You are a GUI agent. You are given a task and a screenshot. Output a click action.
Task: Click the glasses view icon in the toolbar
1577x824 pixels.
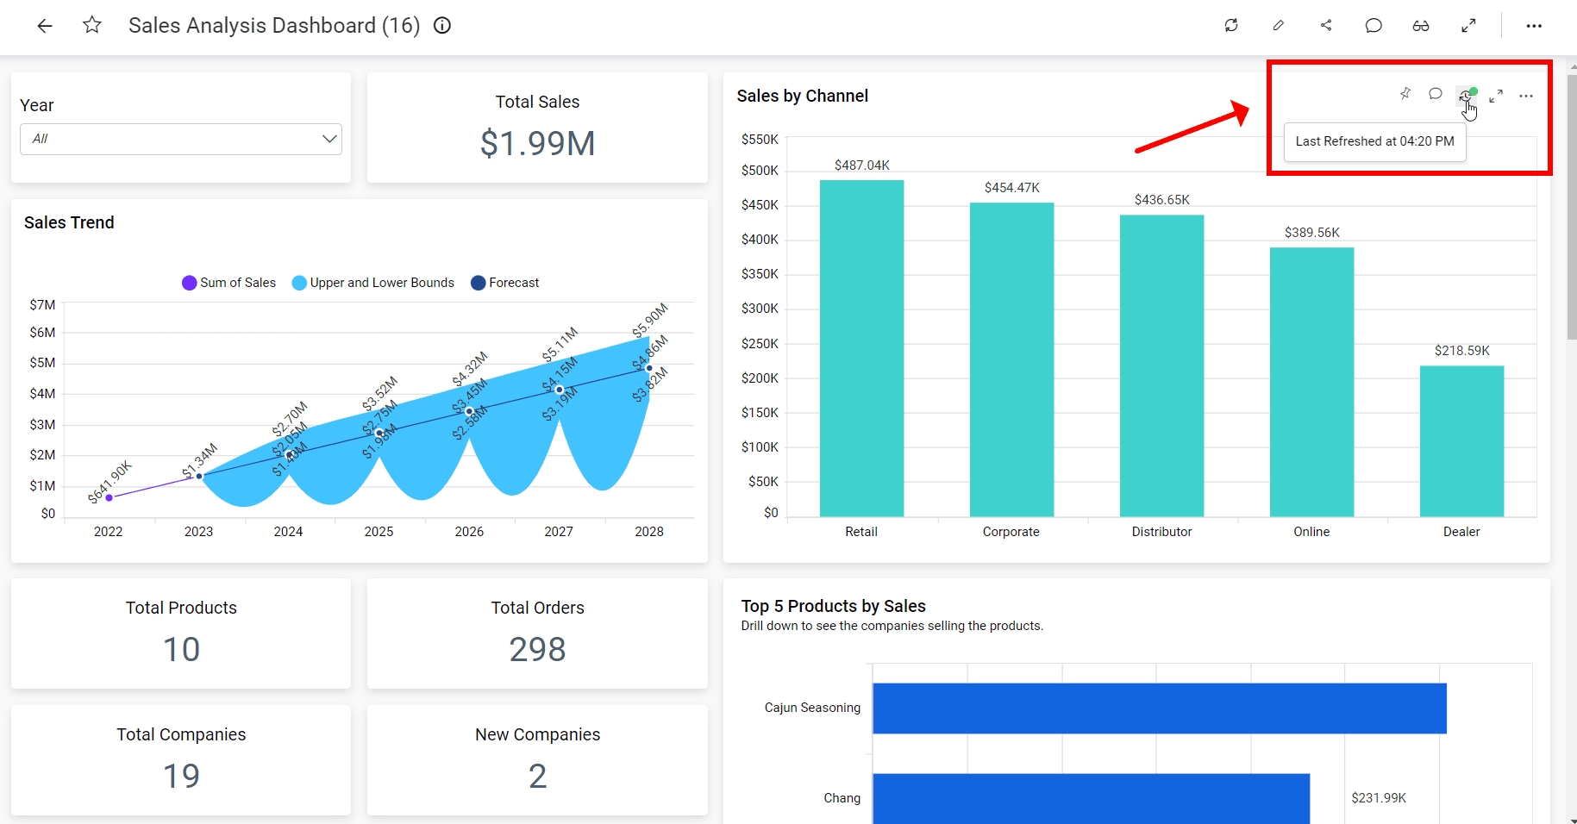pos(1421,26)
